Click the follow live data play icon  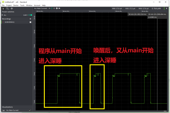[59, 8]
